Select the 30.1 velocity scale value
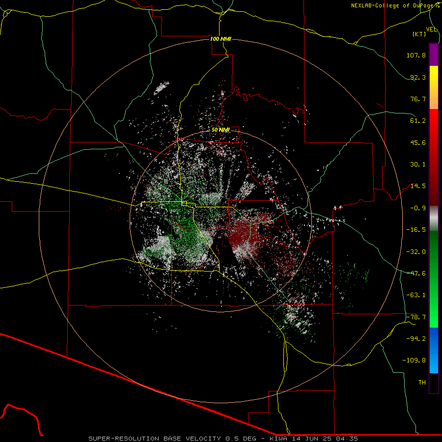Viewport: 442px width, 442px height. click(418, 165)
